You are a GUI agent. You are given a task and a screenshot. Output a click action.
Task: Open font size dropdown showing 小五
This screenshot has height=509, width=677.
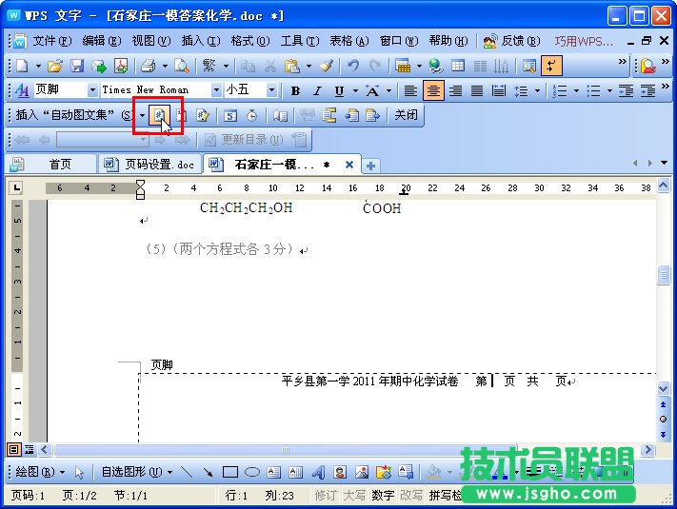pyautogui.click(x=271, y=90)
